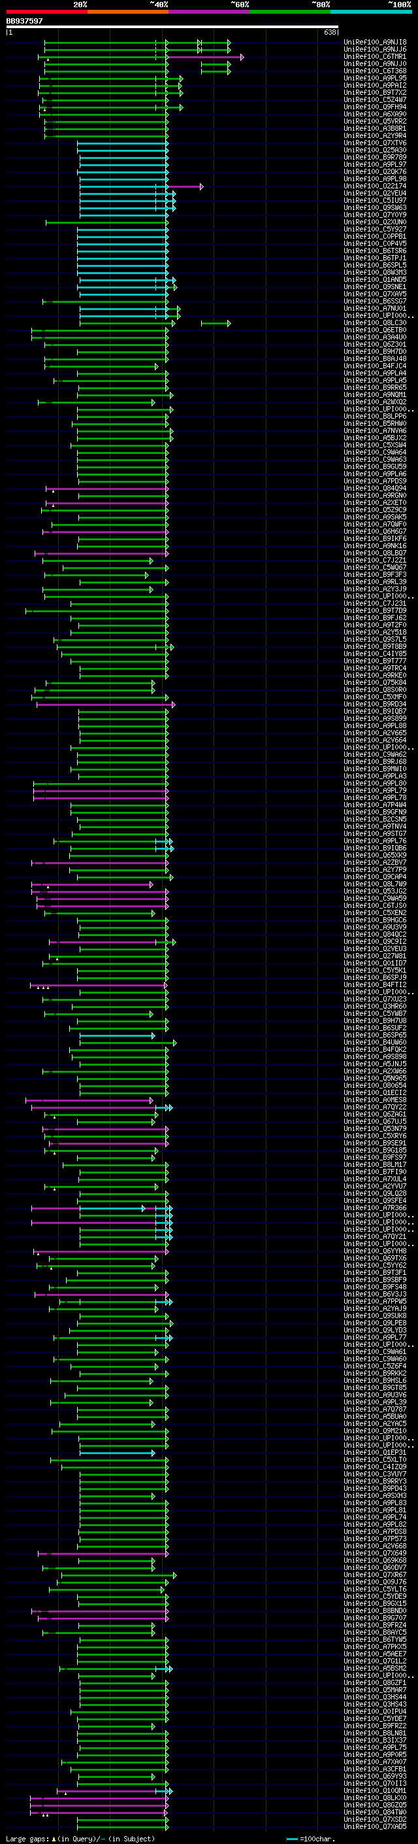Open hit UniRef100_Q2VEU4
This screenshot has height=1844, width=418.
(x=375, y=193)
